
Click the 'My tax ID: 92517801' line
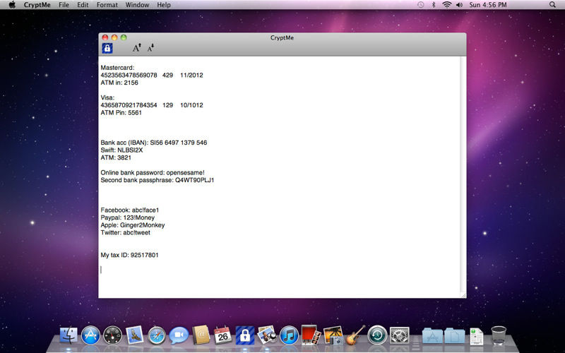point(130,255)
